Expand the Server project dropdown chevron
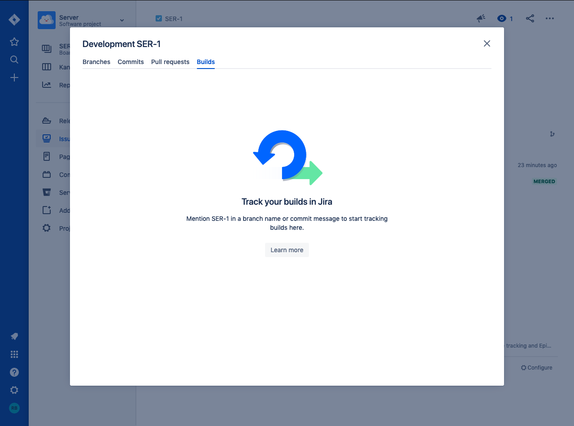574x426 pixels. click(122, 21)
